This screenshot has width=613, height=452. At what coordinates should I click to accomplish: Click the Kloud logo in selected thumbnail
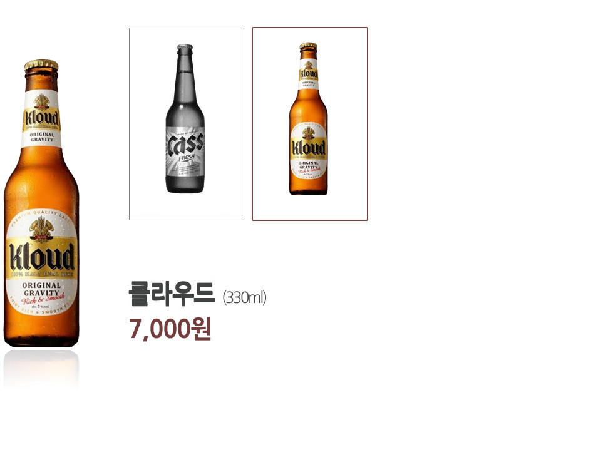point(309,148)
